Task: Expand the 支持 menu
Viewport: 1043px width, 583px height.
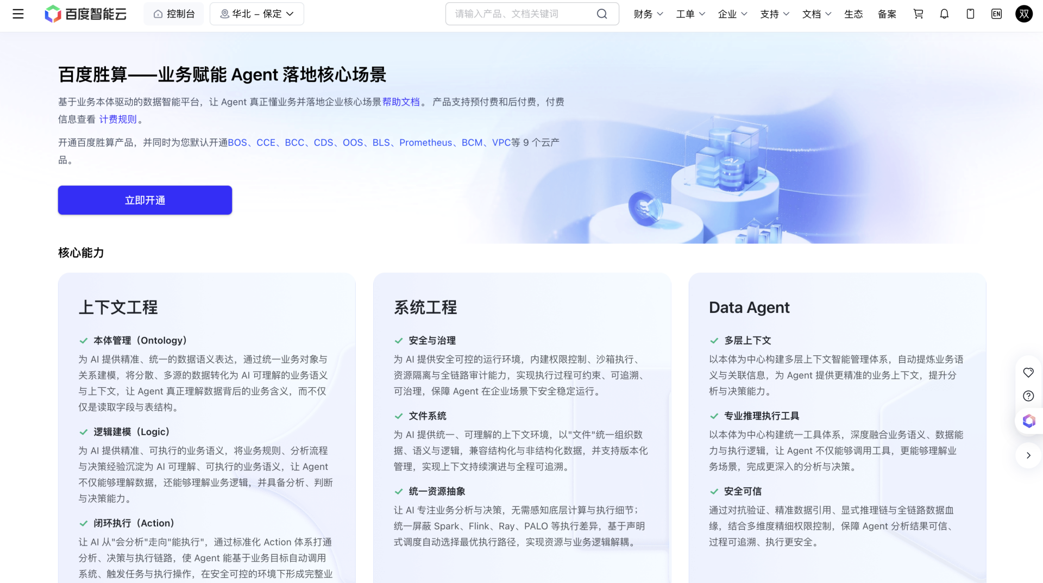Action: coord(775,14)
